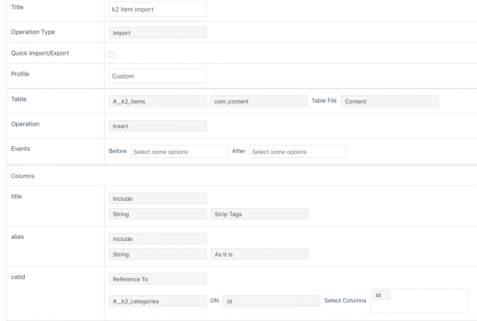This screenshot has height=321, width=477.
Task: Open the Table File Content dropdown
Action: click(390, 101)
